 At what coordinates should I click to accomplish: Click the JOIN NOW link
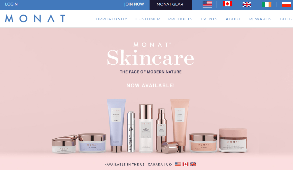[x=134, y=4]
